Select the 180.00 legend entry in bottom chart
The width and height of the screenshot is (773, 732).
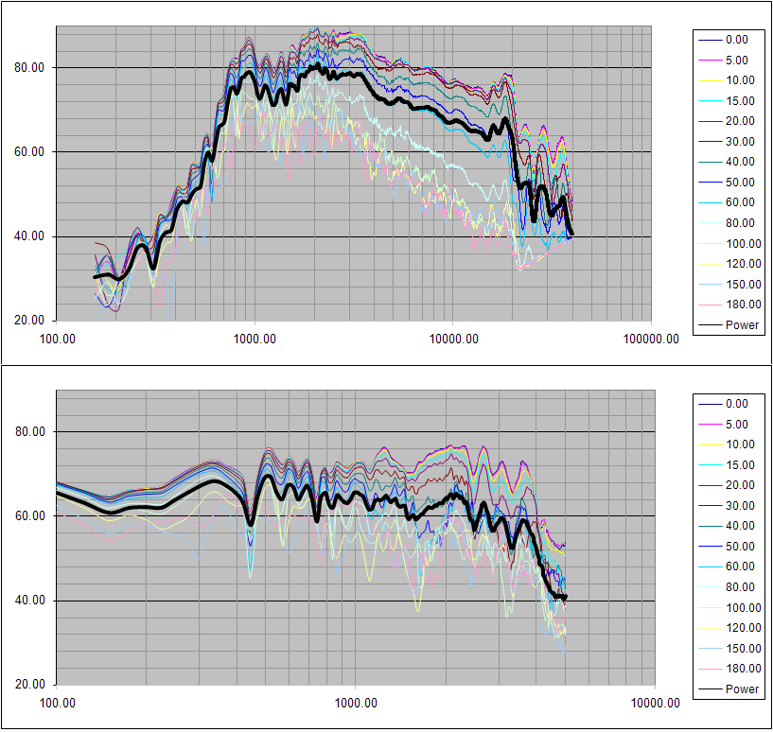(729, 669)
